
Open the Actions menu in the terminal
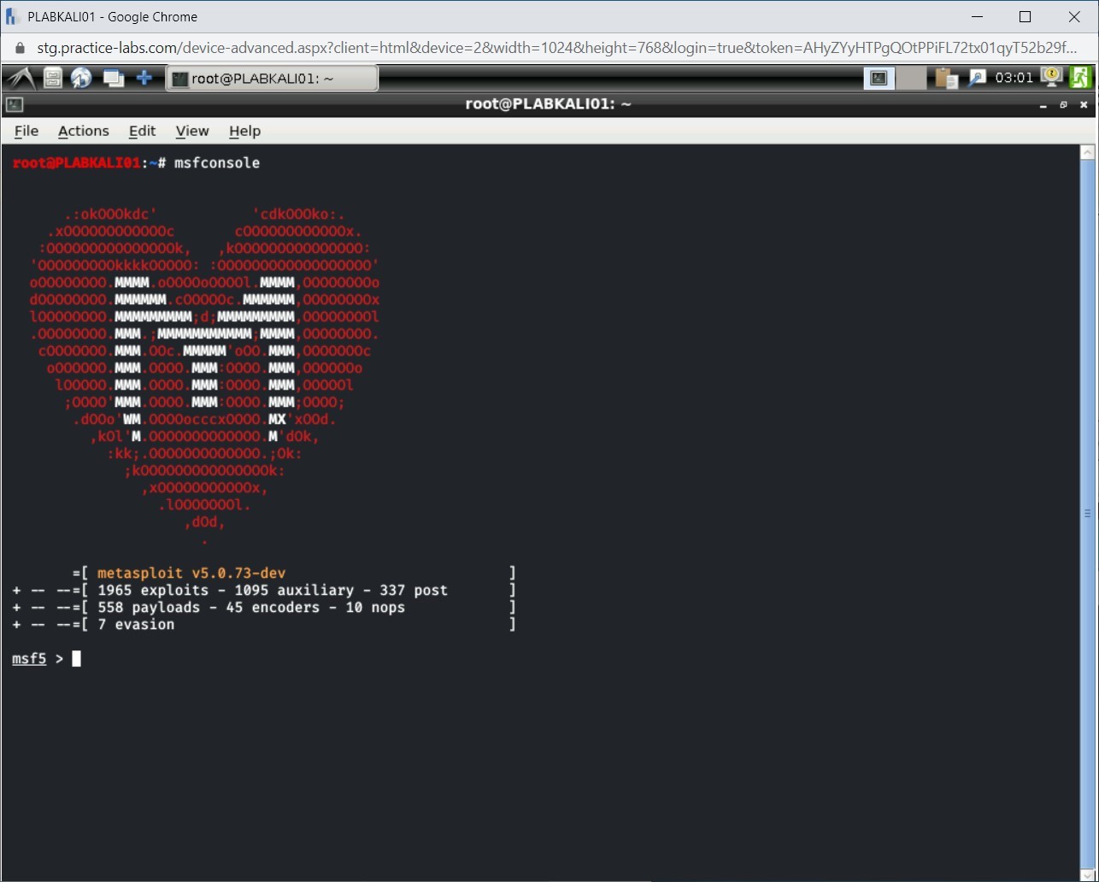(x=83, y=131)
